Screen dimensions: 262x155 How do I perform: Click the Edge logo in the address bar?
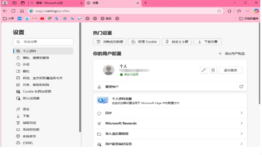point(31,11)
